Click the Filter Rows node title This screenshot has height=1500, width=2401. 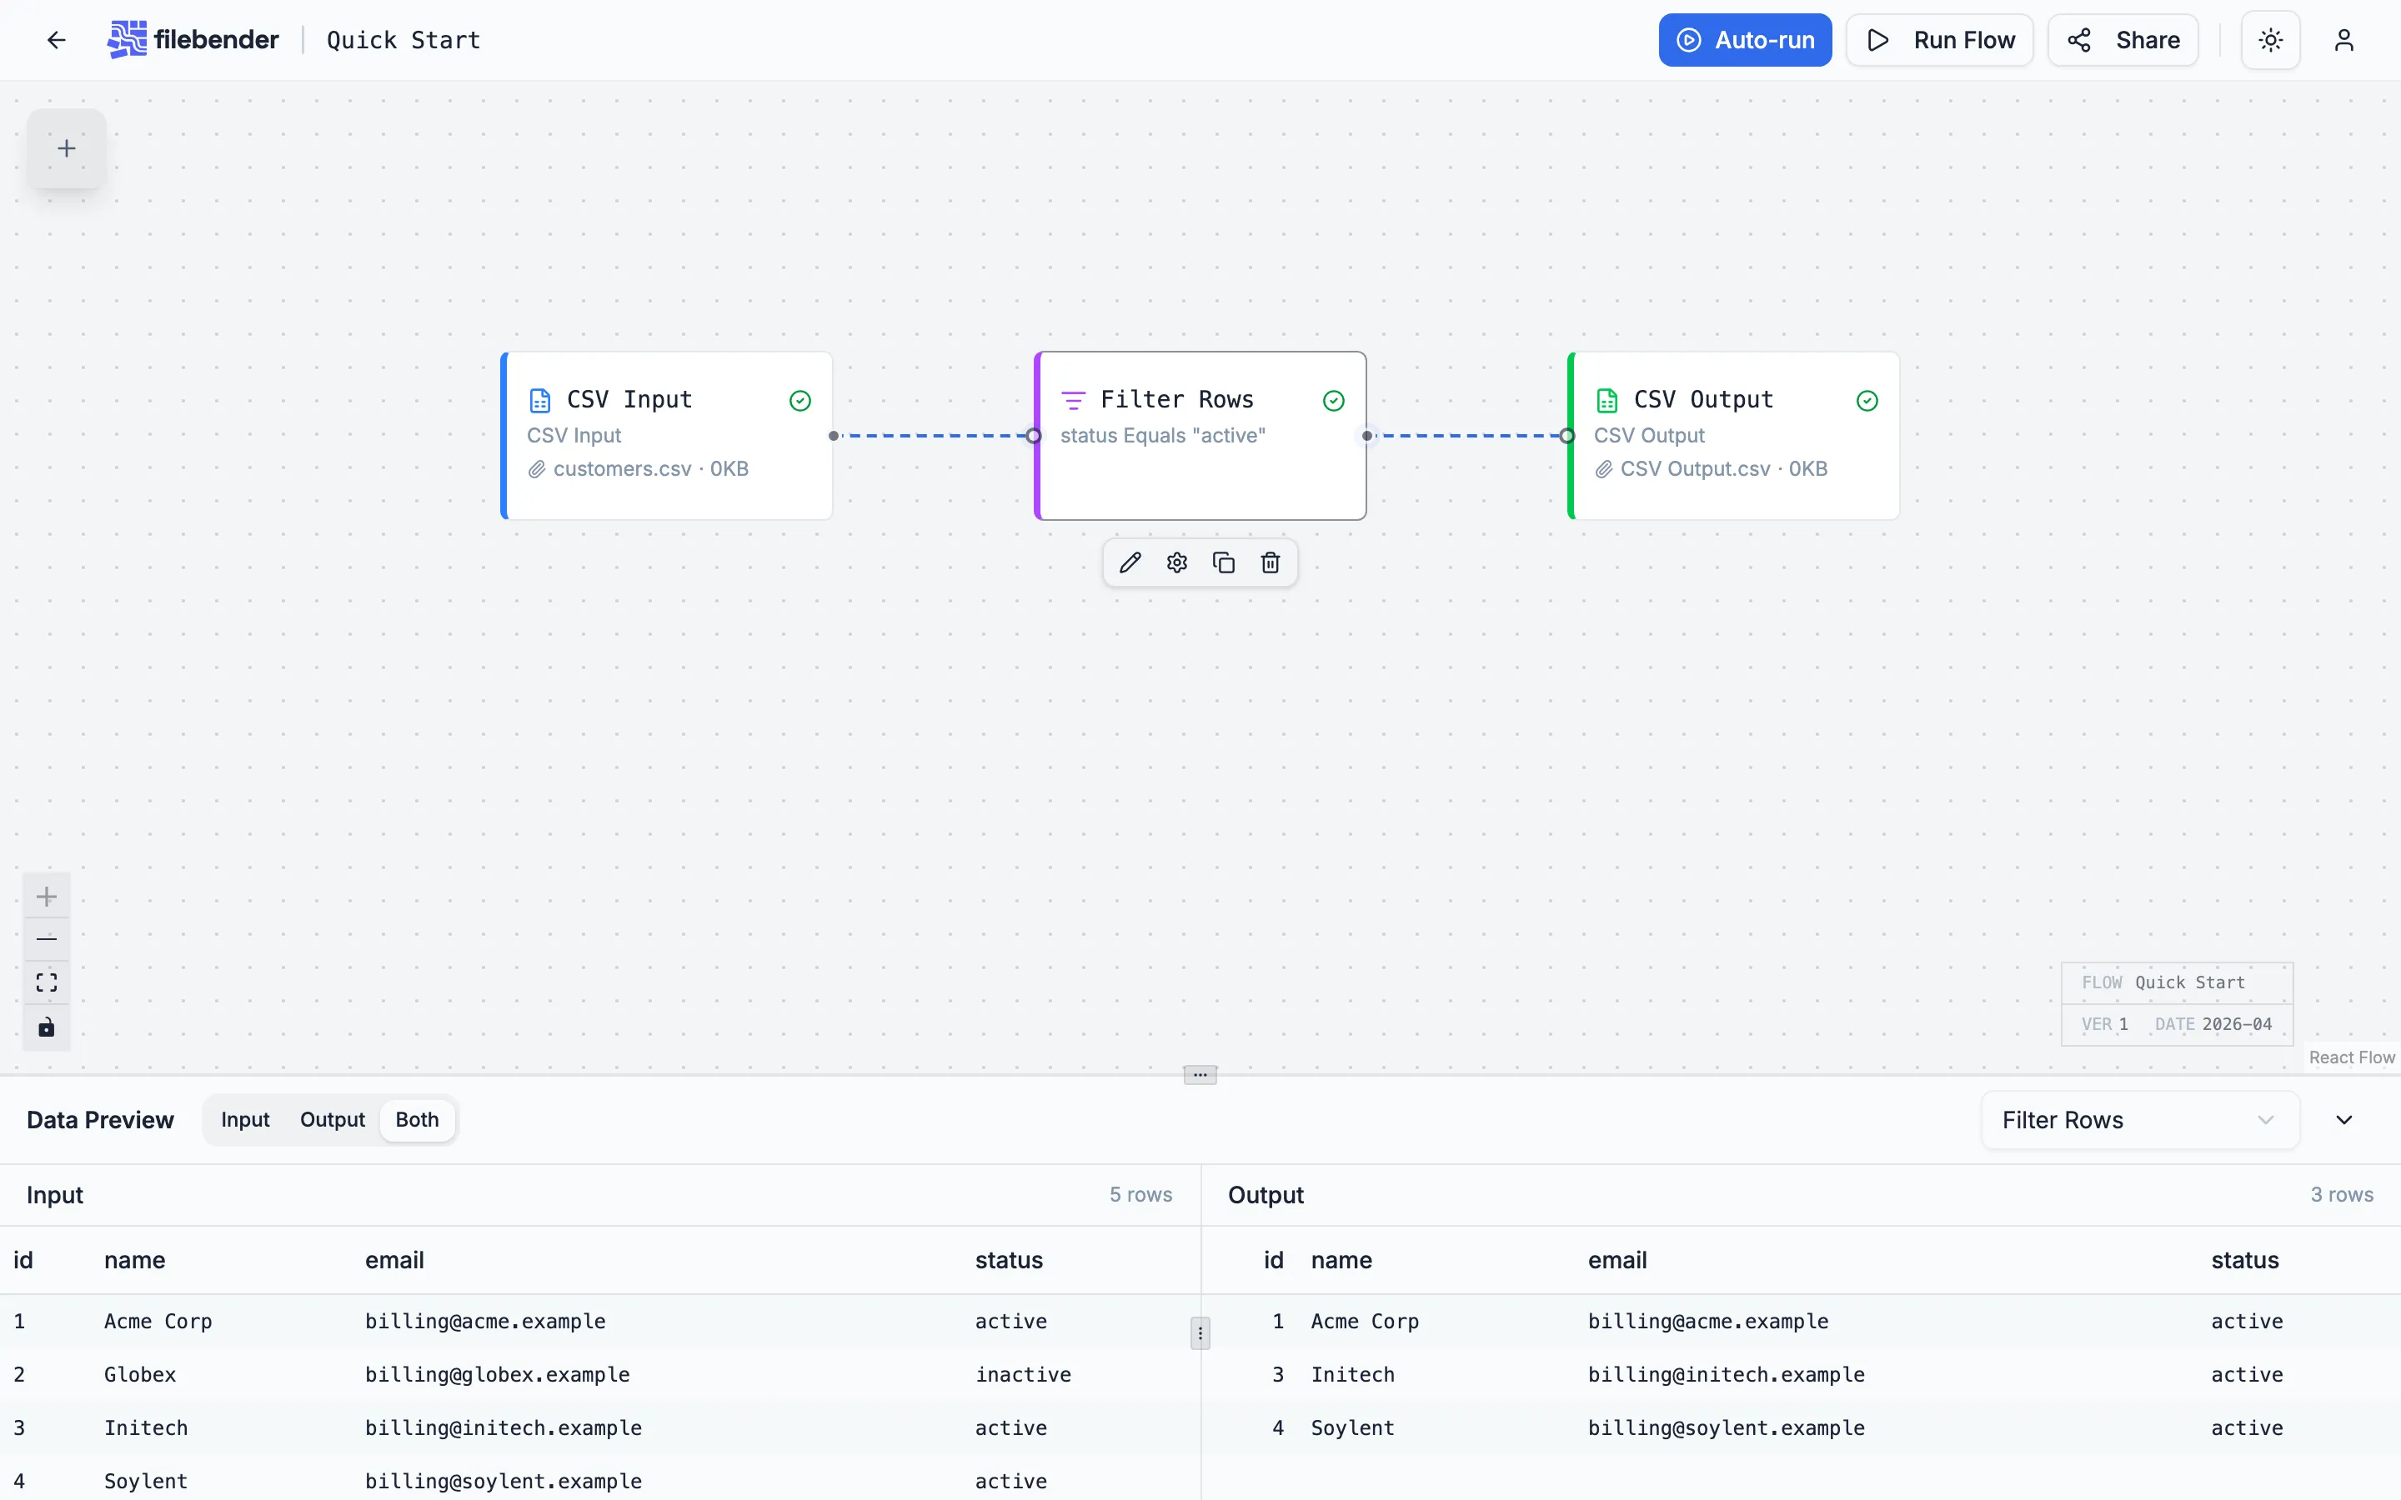click(x=1176, y=399)
